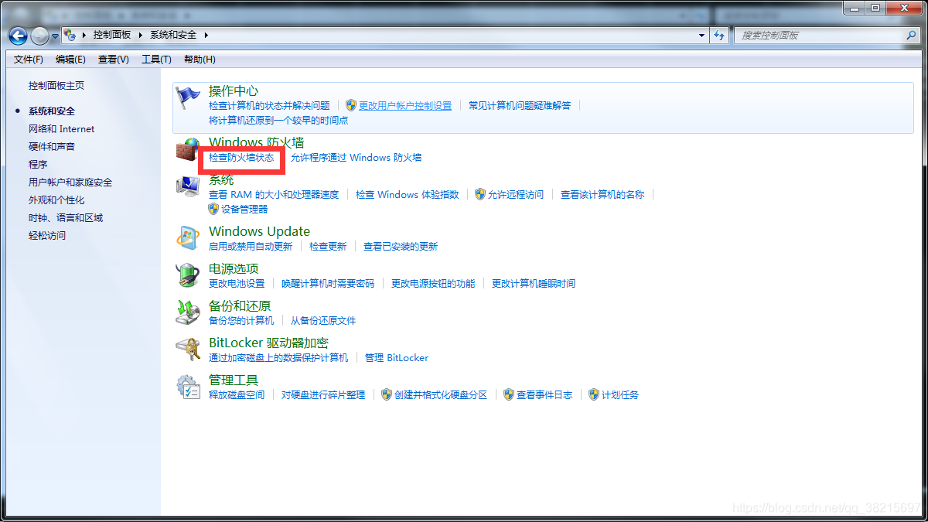Click the 控制面板 breadcrumb segment
Viewport: 928px width, 522px height.
[112, 35]
